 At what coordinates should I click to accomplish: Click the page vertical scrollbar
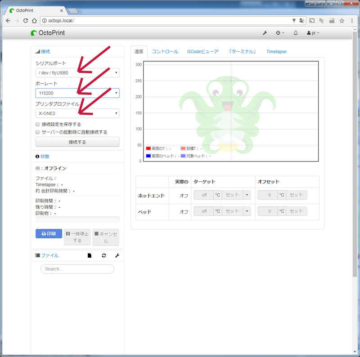click(355, 154)
